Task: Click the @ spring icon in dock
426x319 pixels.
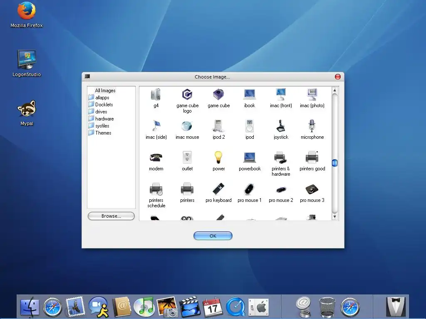Action: (x=304, y=307)
